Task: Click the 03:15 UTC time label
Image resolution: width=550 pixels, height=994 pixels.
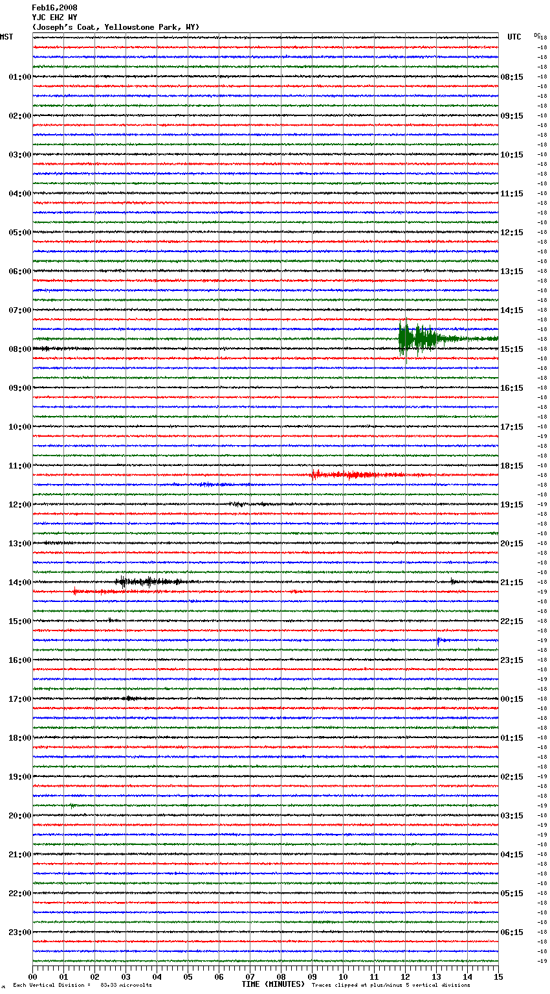Action: [x=512, y=816]
